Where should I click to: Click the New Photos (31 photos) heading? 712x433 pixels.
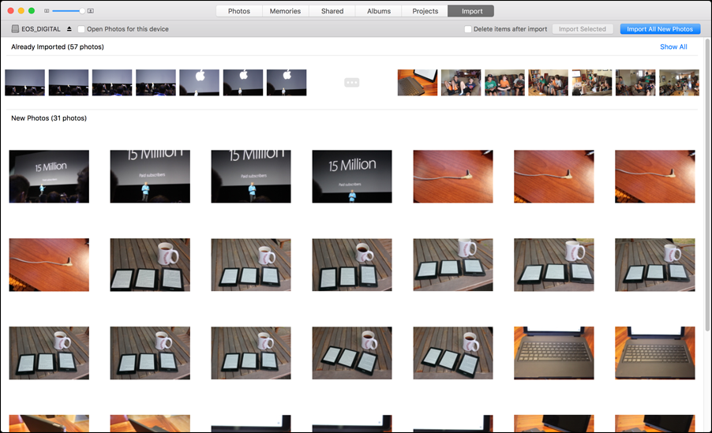[49, 118]
